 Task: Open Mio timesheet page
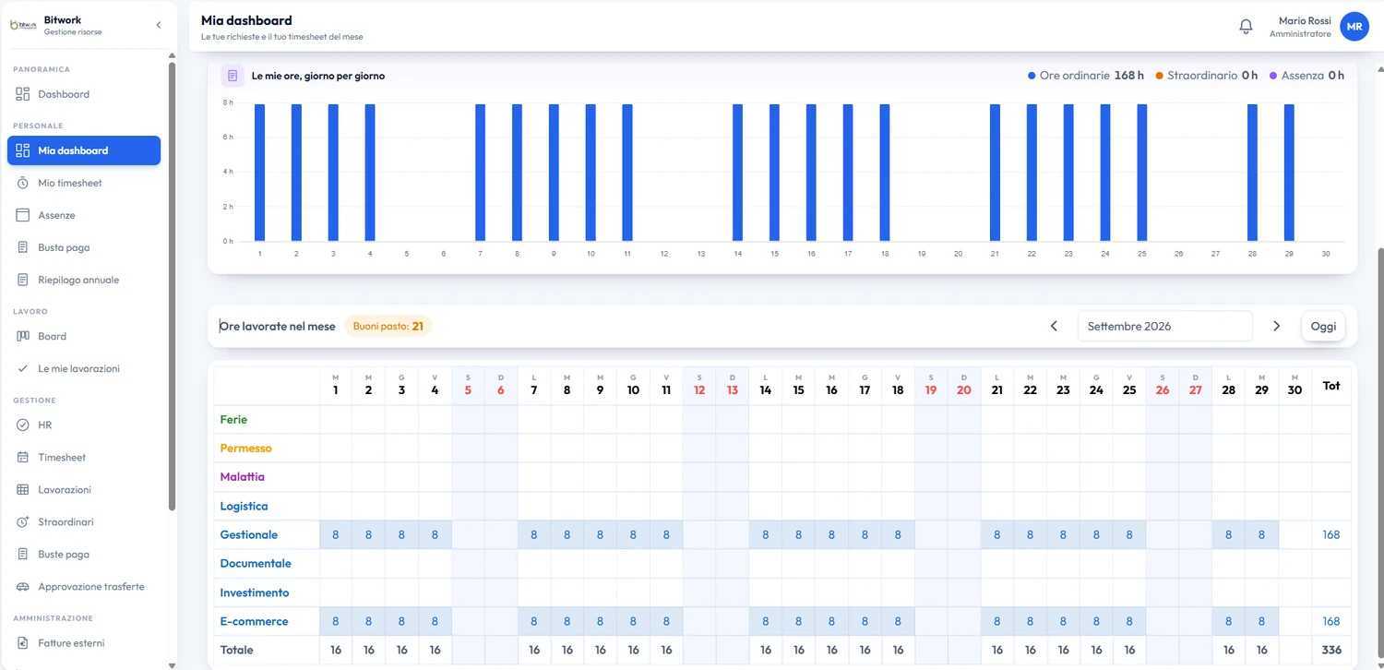coord(84,183)
